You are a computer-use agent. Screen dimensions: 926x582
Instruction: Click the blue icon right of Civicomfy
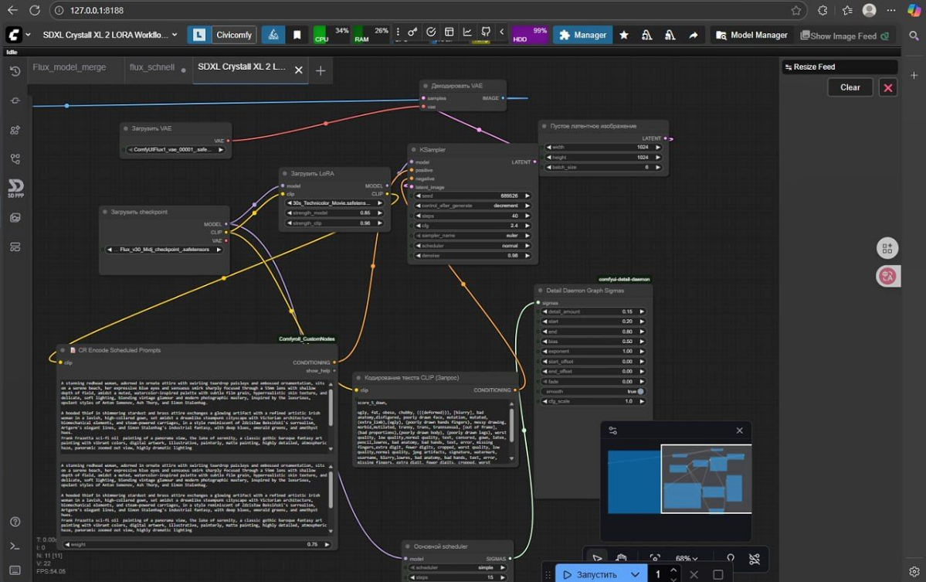pos(273,35)
